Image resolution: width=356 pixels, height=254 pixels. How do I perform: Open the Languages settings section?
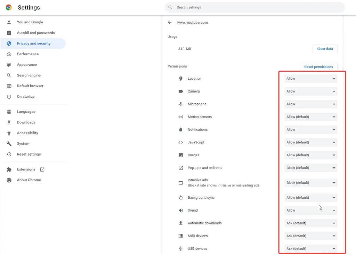click(x=26, y=112)
